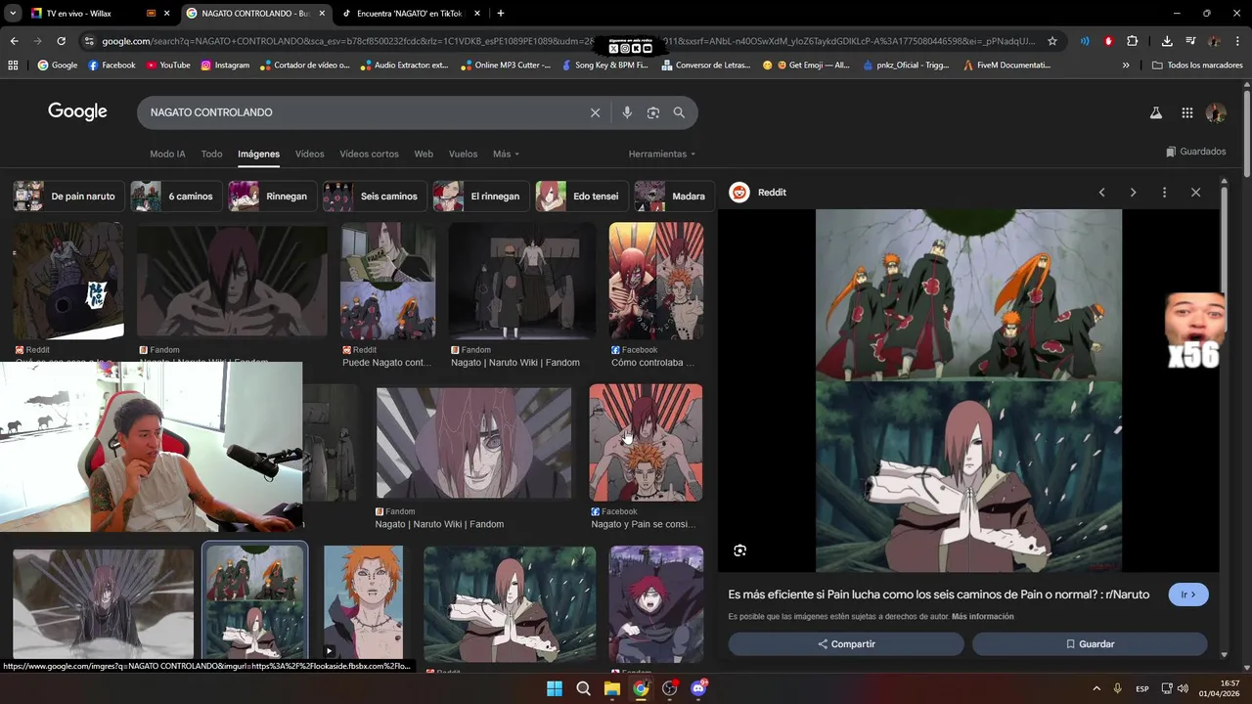Select Rinnegan filter chip
The width and height of the screenshot is (1252, 704).
[x=272, y=197]
